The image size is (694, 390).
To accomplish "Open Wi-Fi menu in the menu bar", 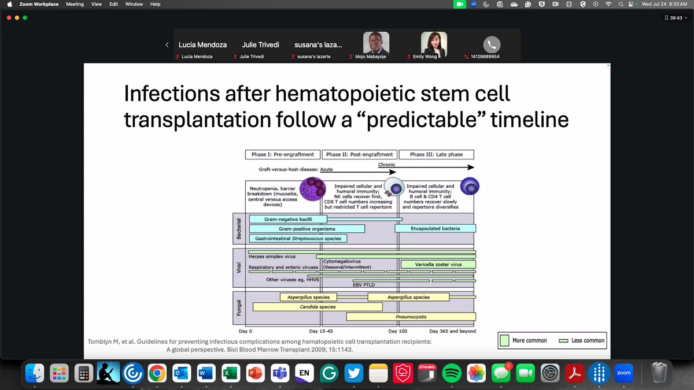I will tap(608, 4).
